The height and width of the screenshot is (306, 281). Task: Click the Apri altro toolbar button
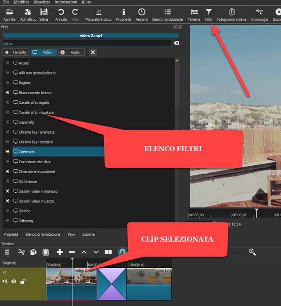coord(28,15)
